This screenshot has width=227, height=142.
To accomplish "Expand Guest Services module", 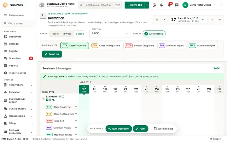I will [18, 109].
